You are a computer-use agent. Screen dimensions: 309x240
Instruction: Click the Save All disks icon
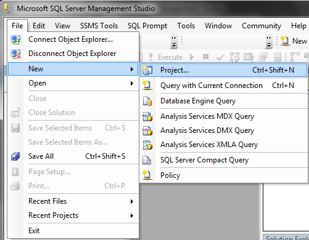(x=15, y=156)
